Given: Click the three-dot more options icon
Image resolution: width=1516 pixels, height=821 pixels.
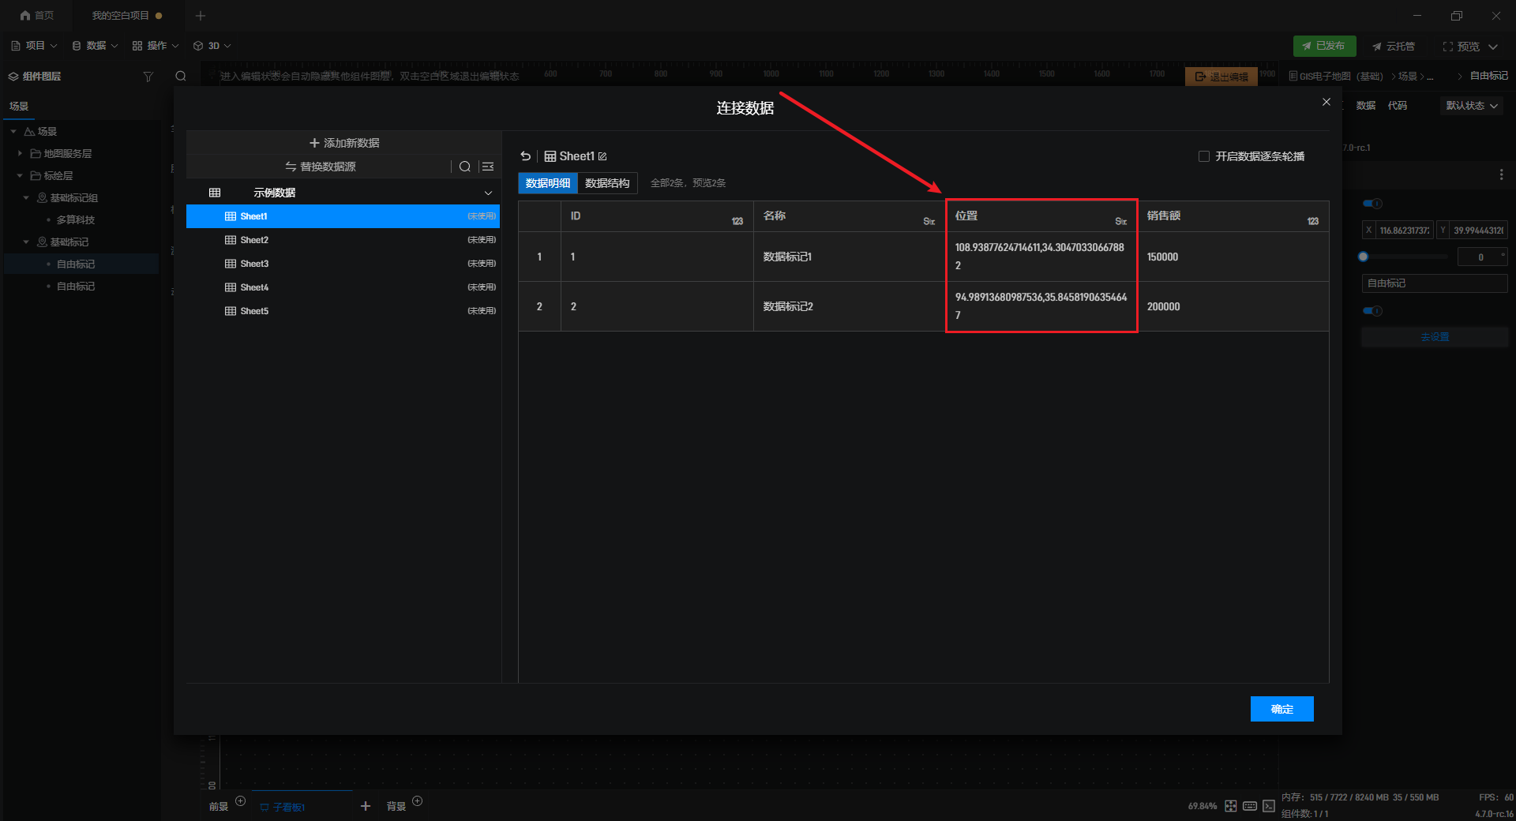Looking at the screenshot, I should click(1501, 174).
